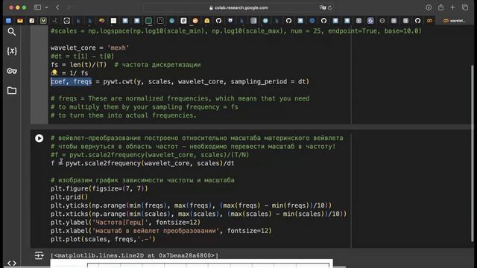
Task: Click the page translate icon
Action: pos(323,7)
